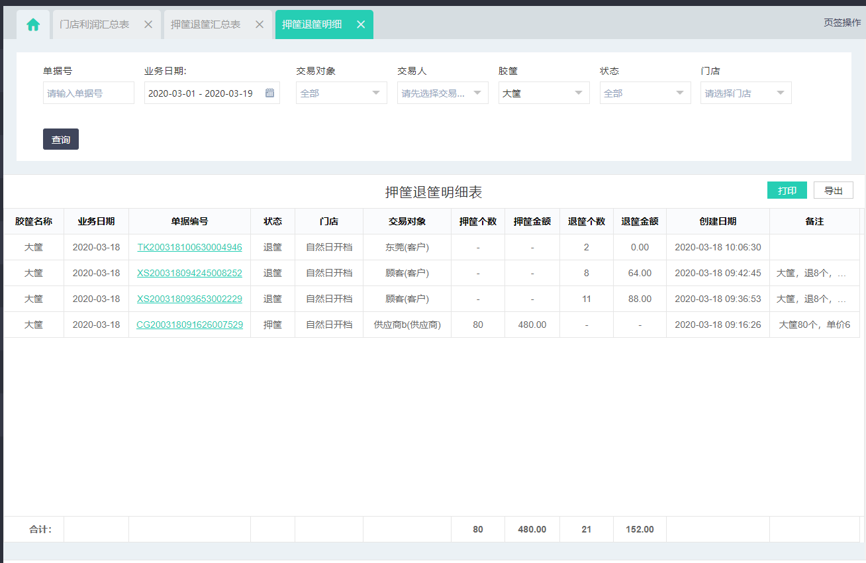Click the 交易对象 column header in table
Viewport: 866px width, 563px height.
click(x=407, y=221)
